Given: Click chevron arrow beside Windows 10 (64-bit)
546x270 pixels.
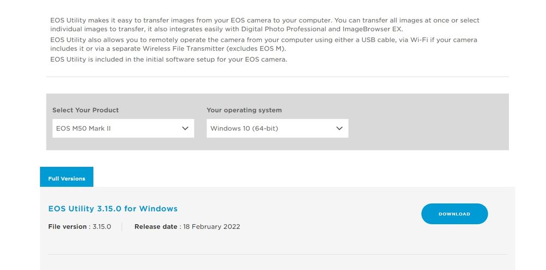Looking at the screenshot, I should [x=339, y=129].
